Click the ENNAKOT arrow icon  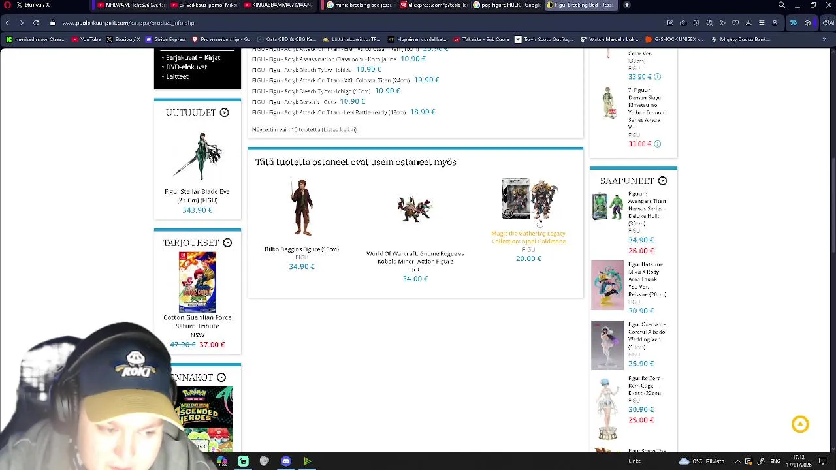coord(221,377)
